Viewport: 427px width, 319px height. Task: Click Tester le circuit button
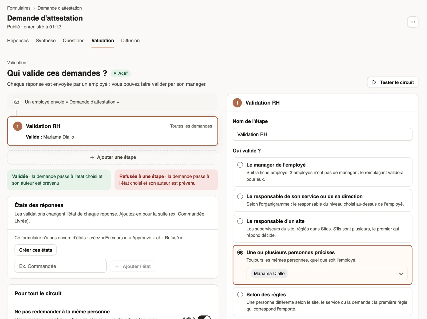pyautogui.click(x=393, y=82)
